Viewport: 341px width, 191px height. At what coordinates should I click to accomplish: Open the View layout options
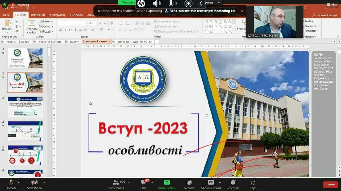pos(332,5)
